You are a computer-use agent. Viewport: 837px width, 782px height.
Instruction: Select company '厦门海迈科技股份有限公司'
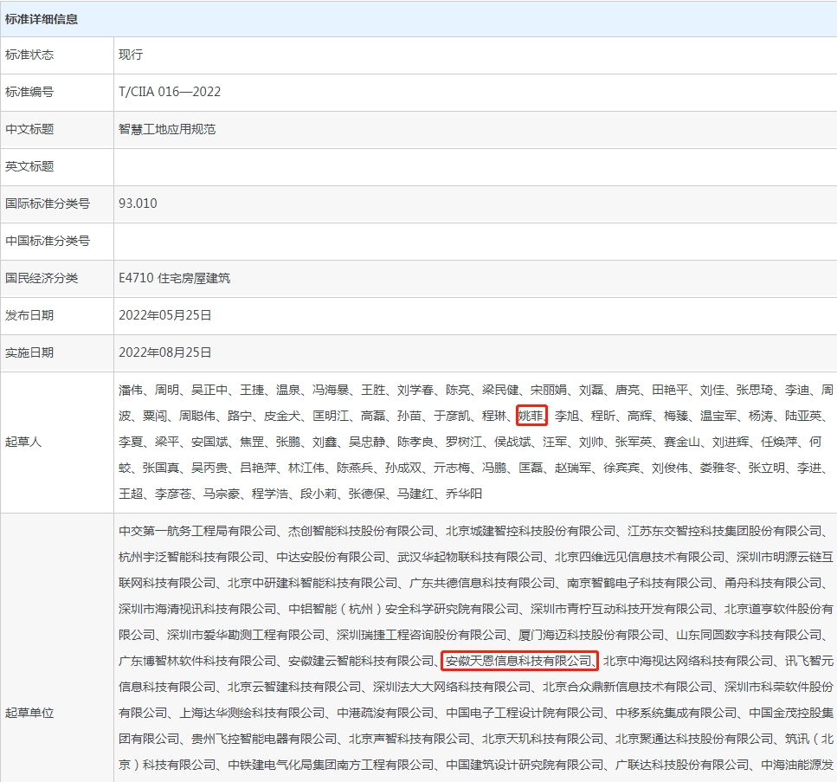(x=591, y=635)
